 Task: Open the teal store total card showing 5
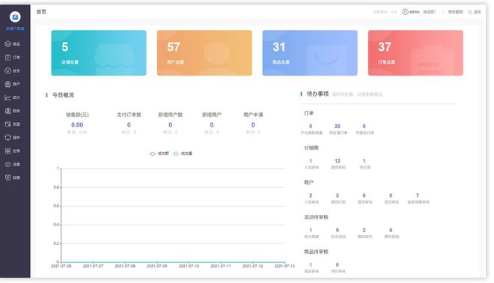[x=99, y=53]
